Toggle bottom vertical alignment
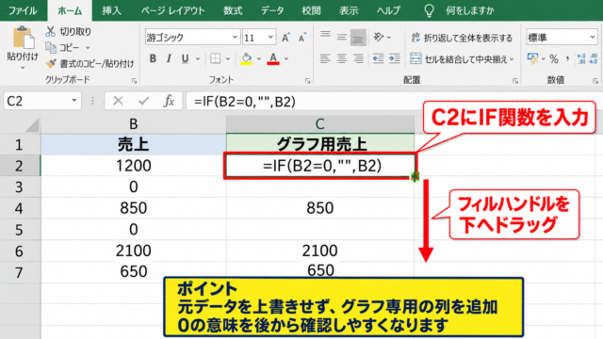 coord(358,38)
